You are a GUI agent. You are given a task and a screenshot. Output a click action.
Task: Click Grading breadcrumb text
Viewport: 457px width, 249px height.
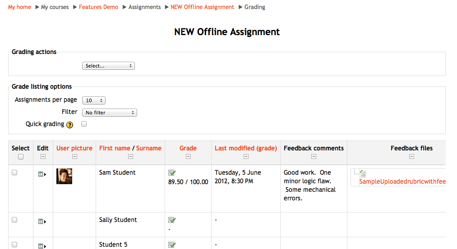pyautogui.click(x=255, y=7)
